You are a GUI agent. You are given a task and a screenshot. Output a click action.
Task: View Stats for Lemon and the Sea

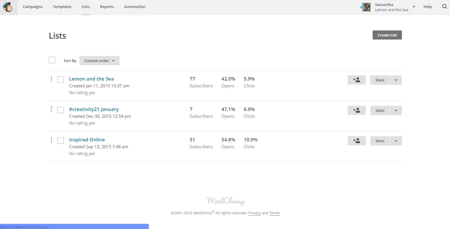click(380, 80)
